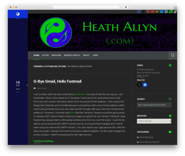Click the 'My Mental Maelstrom' subtitle text
Screen dimensions: 185x156
(x=80, y=66)
